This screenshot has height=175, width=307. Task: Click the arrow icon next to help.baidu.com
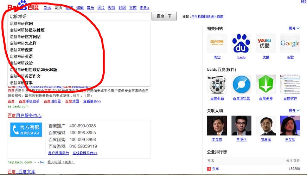pos(42,162)
